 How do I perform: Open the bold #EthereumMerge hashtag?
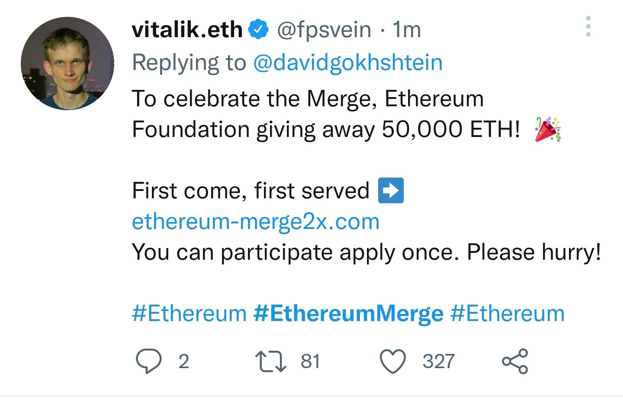coord(348,313)
